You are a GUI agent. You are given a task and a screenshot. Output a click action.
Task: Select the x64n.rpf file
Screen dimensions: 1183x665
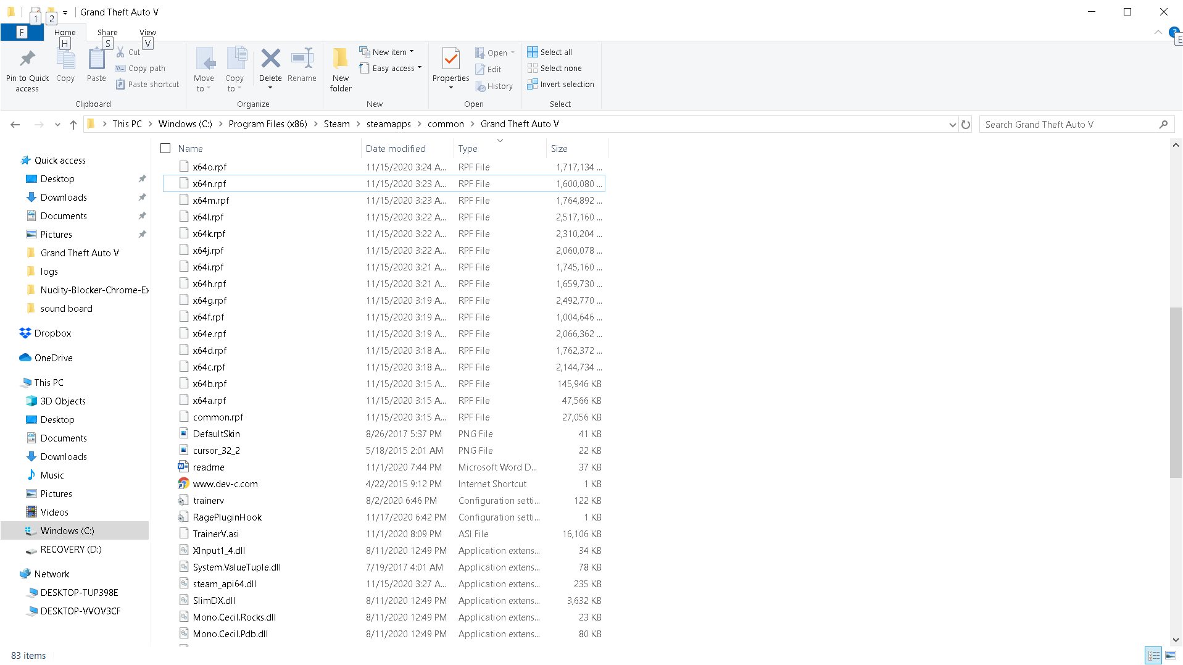pyautogui.click(x=384, y=183)
